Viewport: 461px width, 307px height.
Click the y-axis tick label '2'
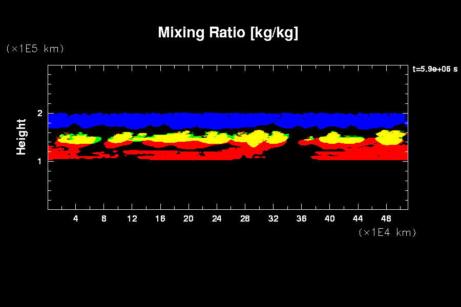pos(40,114)
